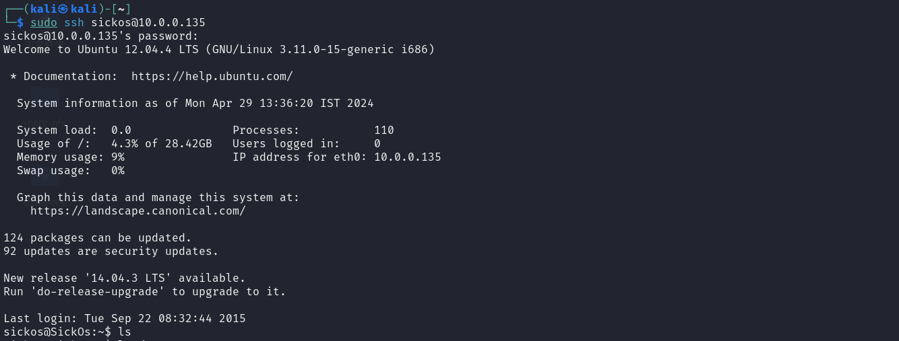
Task: Click the 124 packages can be updated line
Action: click(x=98, y=237)
